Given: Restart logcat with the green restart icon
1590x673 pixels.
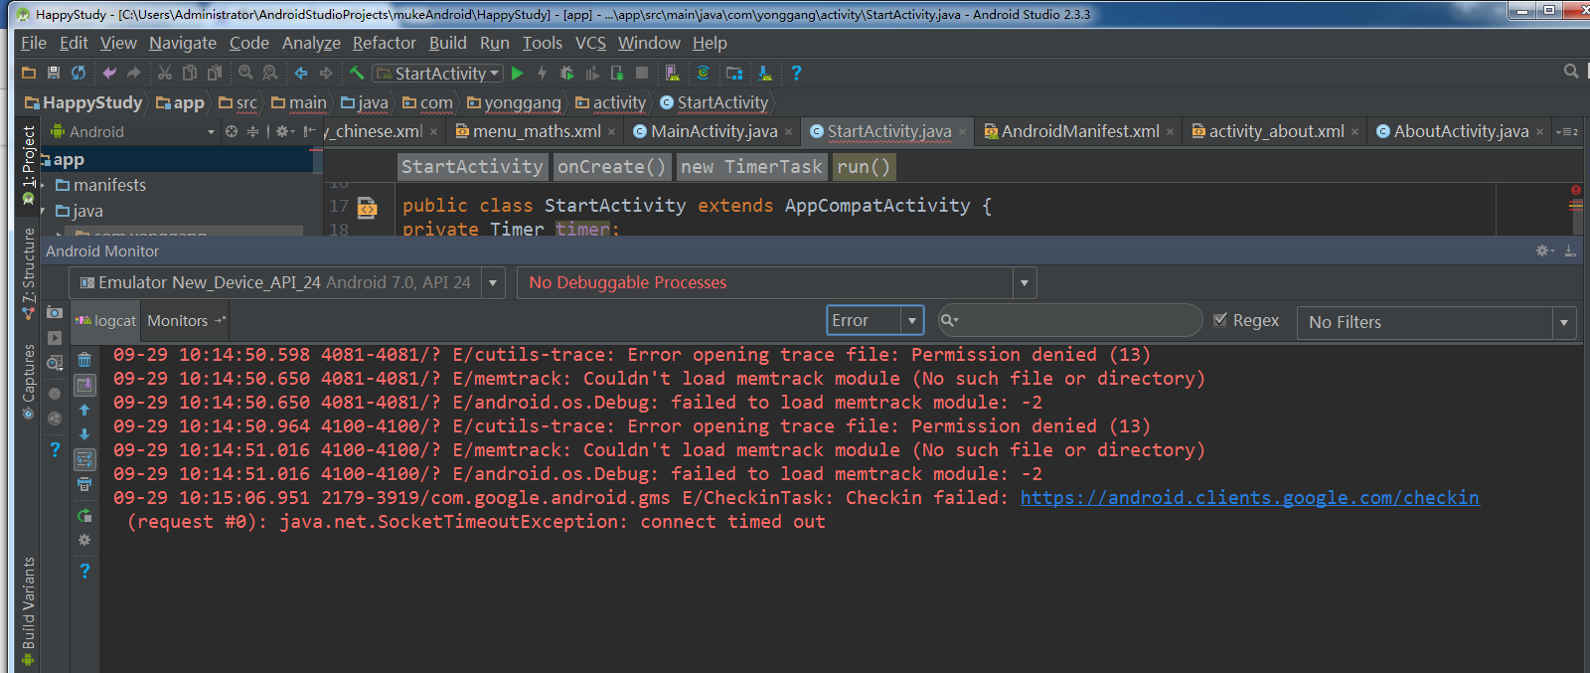Looking at the screenshot, I should coord(84,515).
